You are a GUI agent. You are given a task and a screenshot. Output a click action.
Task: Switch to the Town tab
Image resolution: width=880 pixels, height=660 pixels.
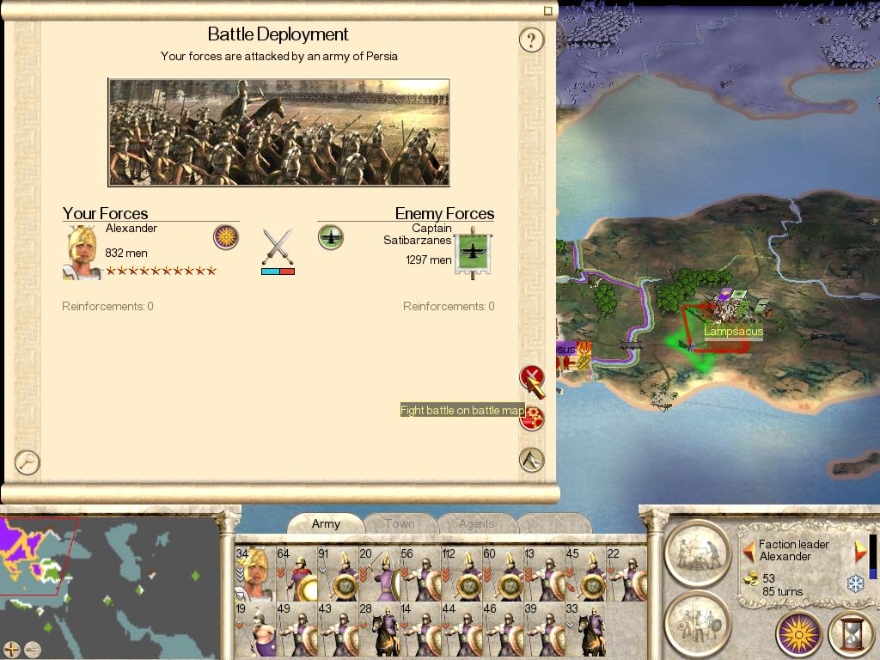click(x=400, y=523)
